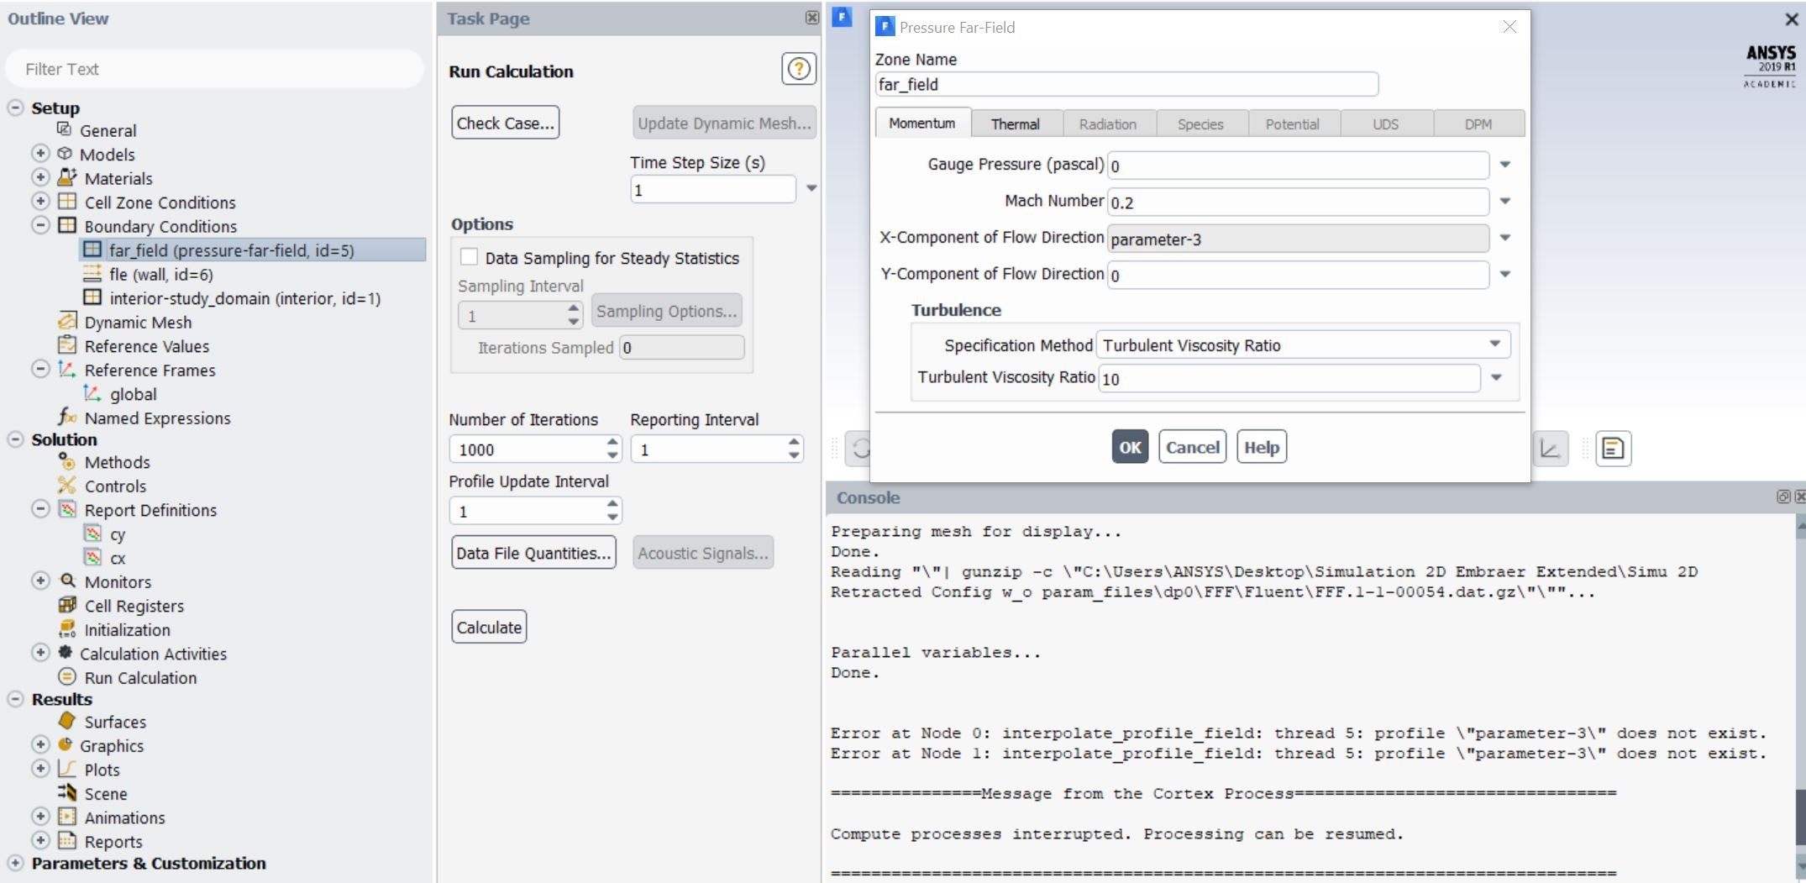Click the global reference frame icon
The height and width of the screenshot is (883, 1806).
[x=92, y=394]
